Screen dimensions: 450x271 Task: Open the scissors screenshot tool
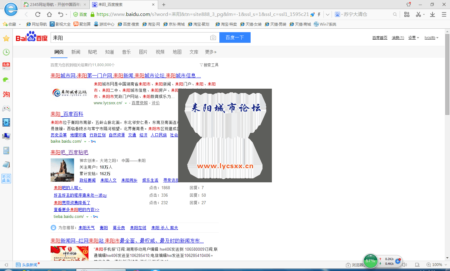pyautogui.click(x=418, y=14)
